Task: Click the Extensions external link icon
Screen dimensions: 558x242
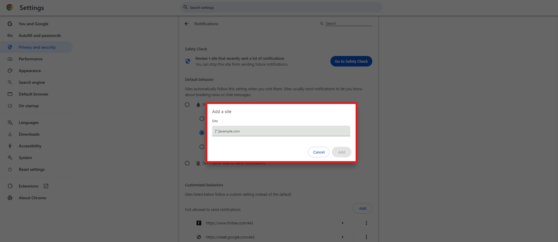Action: (x=46, y=186)
